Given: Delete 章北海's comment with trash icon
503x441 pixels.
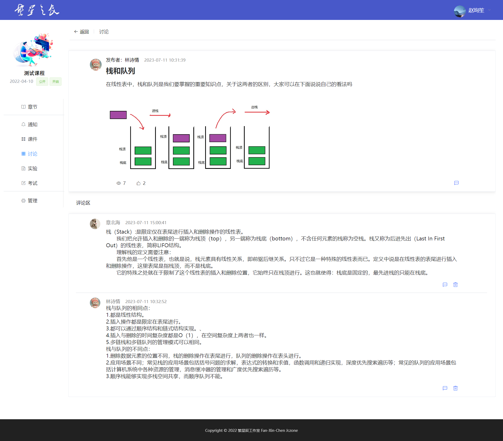Looking at the screenshot, I should click(456, 285).
